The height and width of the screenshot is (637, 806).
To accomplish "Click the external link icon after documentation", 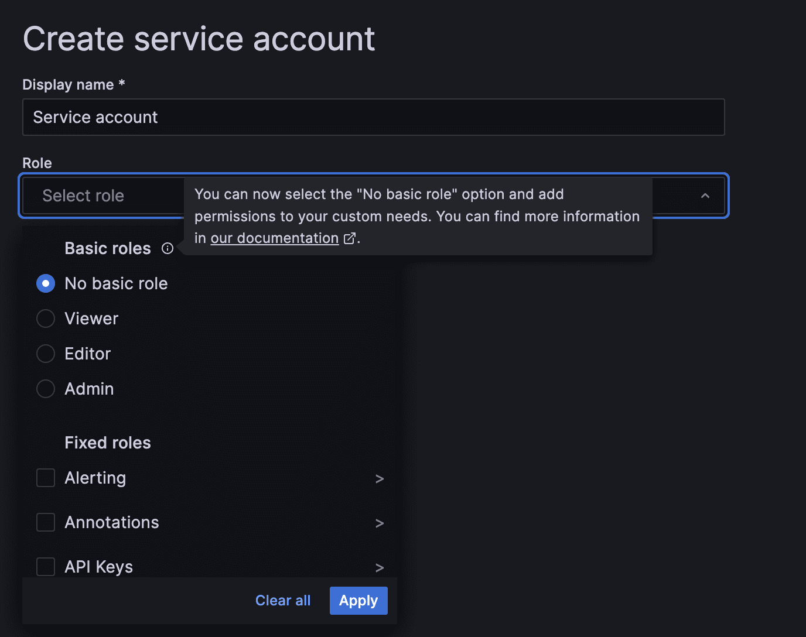I will tap(349, 238).
